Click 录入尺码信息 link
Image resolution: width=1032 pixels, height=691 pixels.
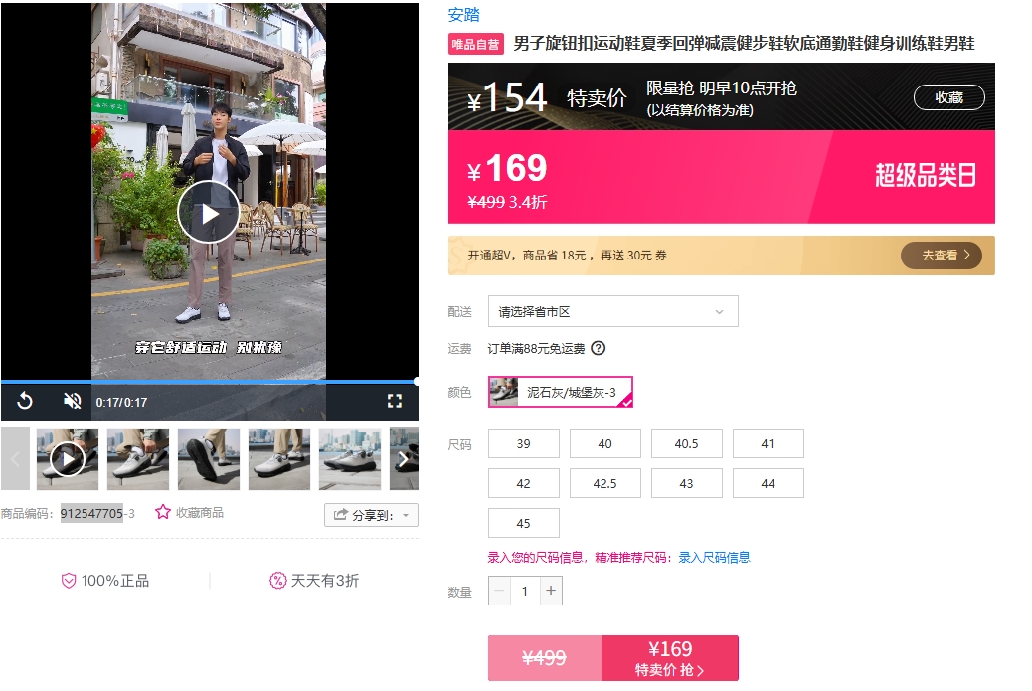tap(714, 558)
